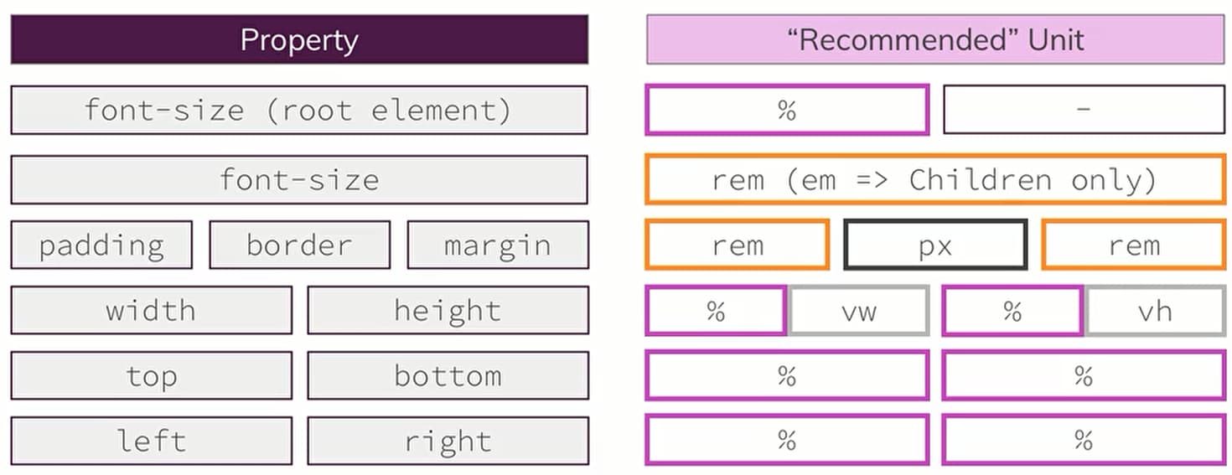
Task: Click the vh unit box
Action: [x=1155, y=312]
